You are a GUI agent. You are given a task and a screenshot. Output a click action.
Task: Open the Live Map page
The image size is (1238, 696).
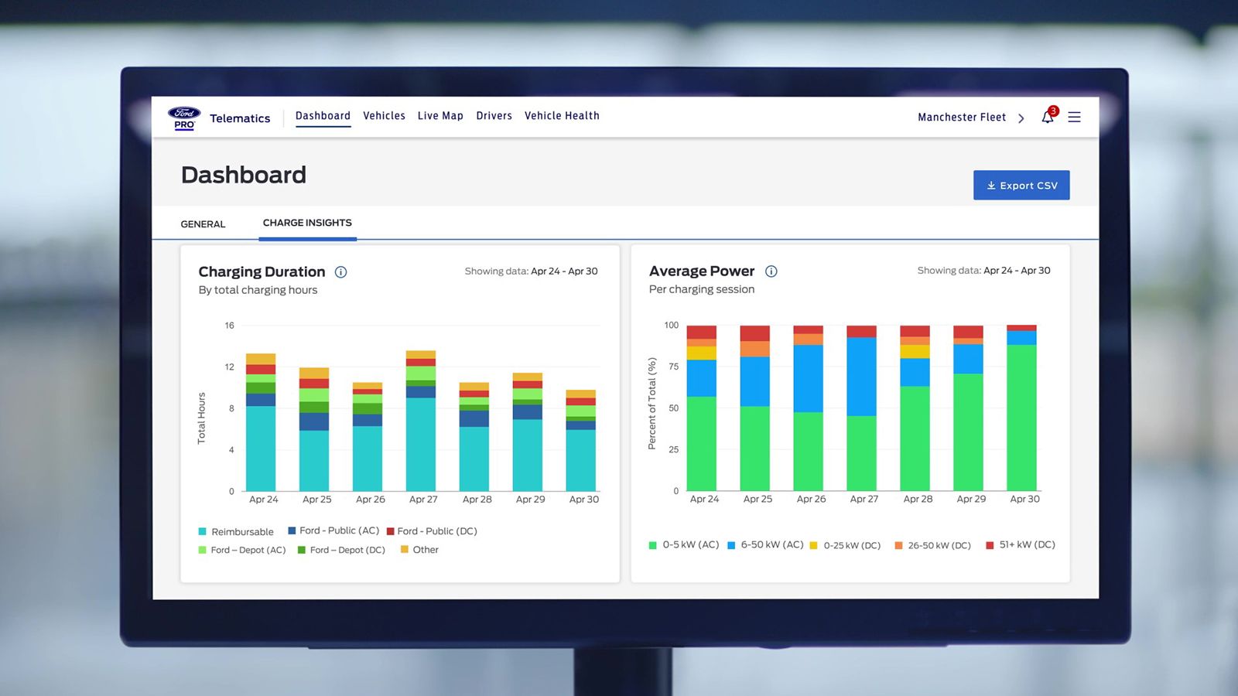tap(440, 116)
